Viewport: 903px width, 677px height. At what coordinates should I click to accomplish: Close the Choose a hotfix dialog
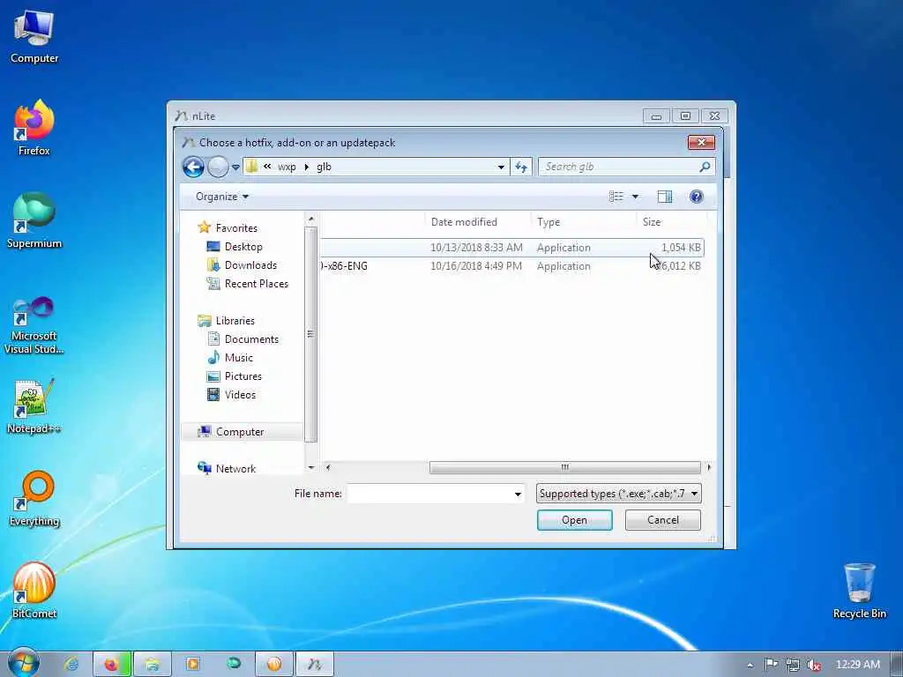point(701,142)
